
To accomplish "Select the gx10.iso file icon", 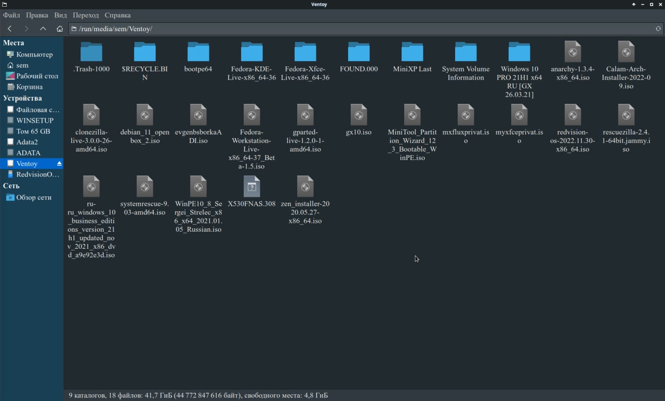I will coord(358,115).
